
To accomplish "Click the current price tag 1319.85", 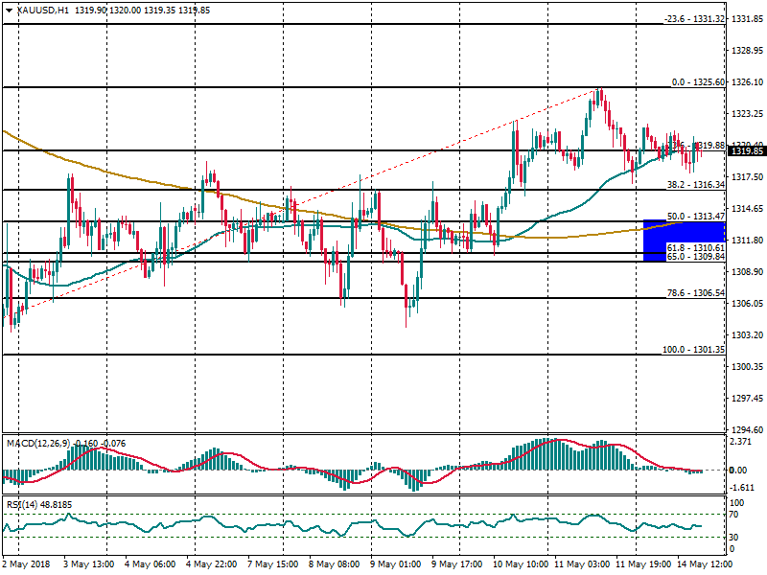I will coord(745,150).
